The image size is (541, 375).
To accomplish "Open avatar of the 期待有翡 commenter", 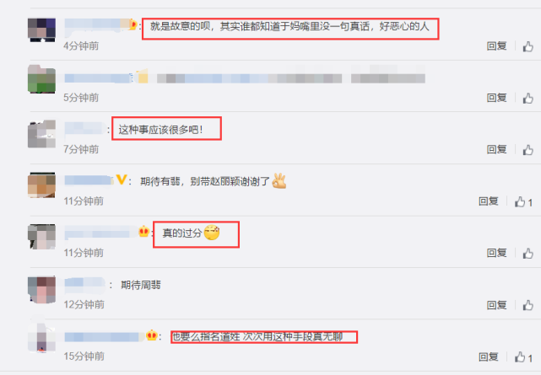I will (41, 185).
